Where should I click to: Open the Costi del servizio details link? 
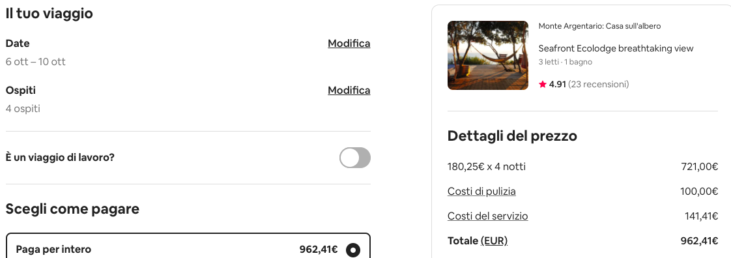tap(487, 216)
